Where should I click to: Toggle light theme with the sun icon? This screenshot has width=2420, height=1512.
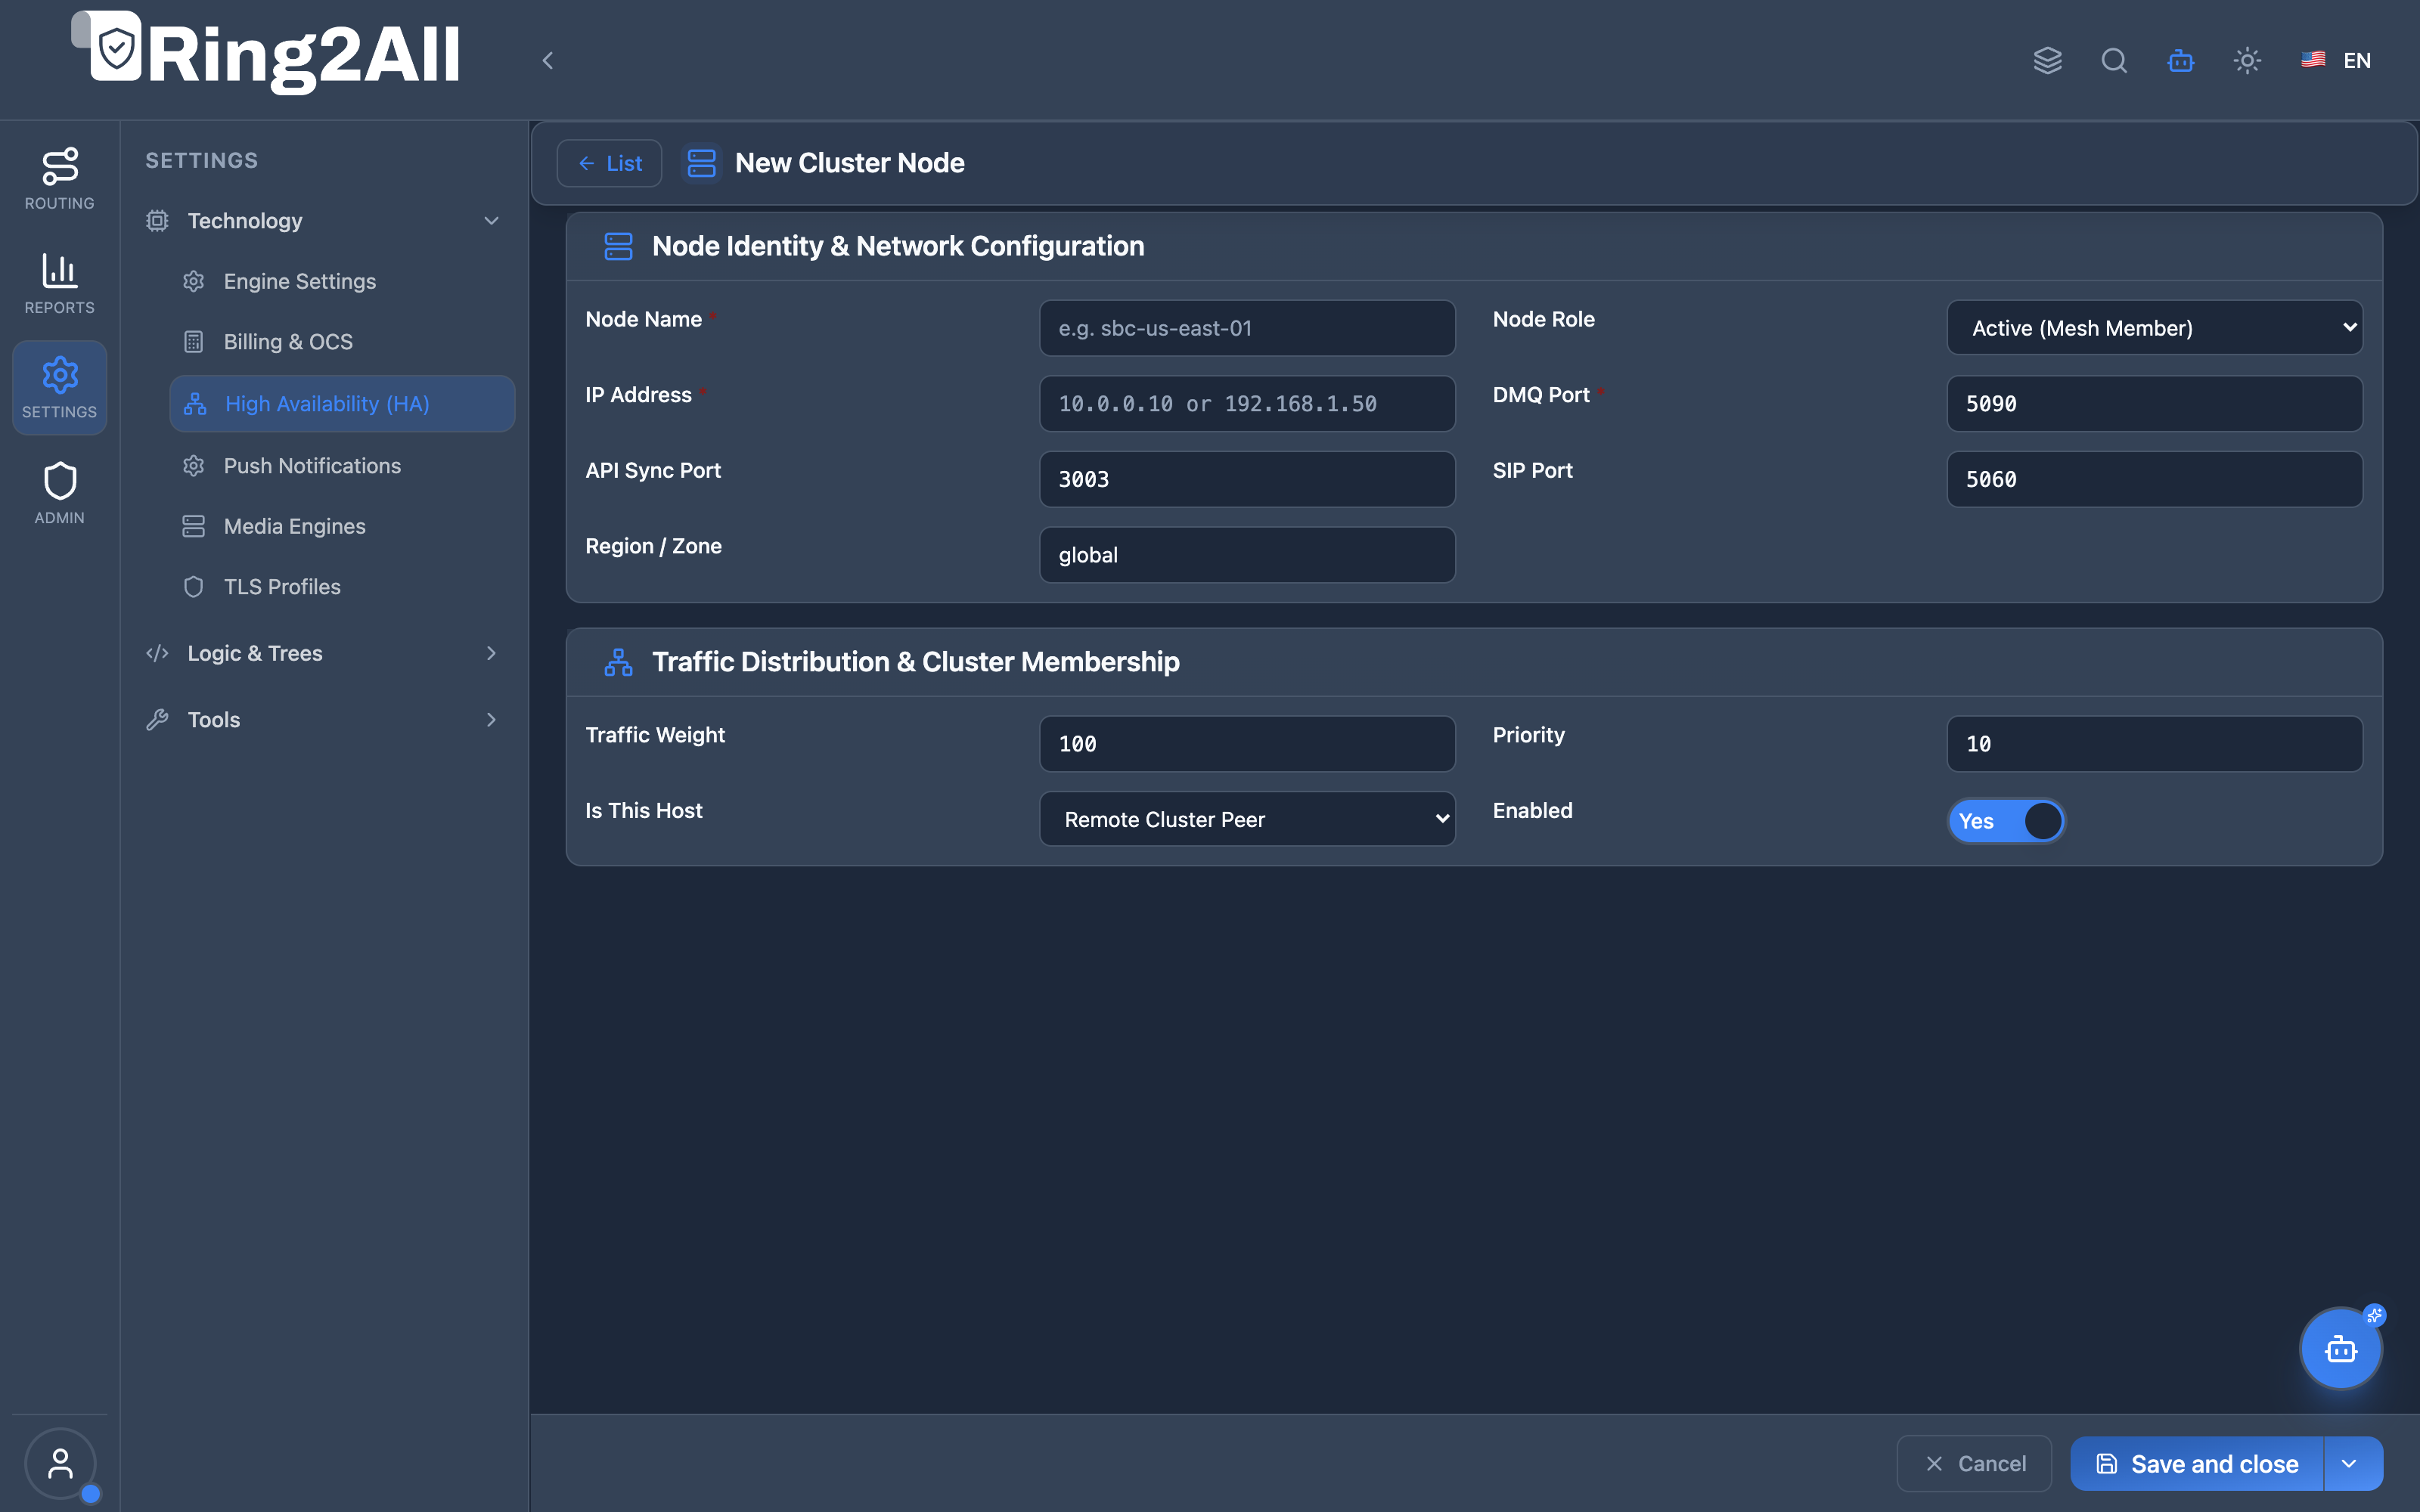[2247, 61]
